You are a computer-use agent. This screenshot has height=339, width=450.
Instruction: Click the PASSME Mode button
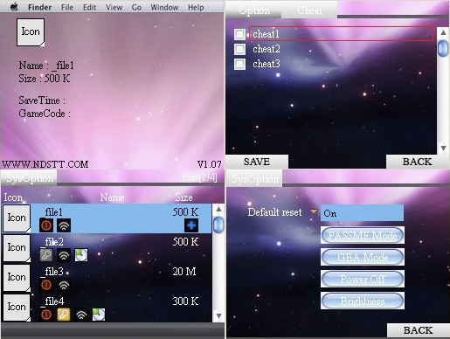363,235
